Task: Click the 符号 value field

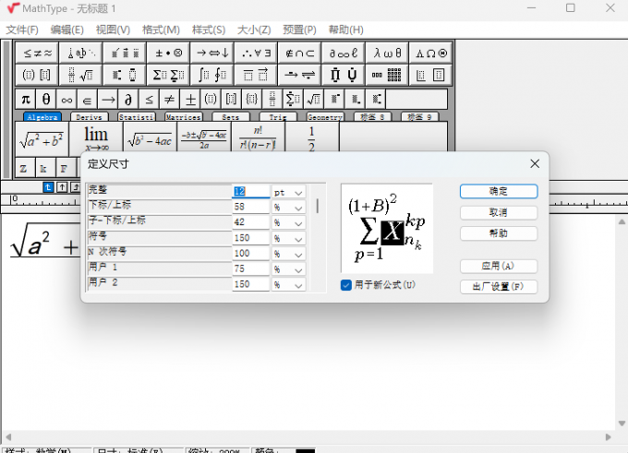Action: click(251, 238)
